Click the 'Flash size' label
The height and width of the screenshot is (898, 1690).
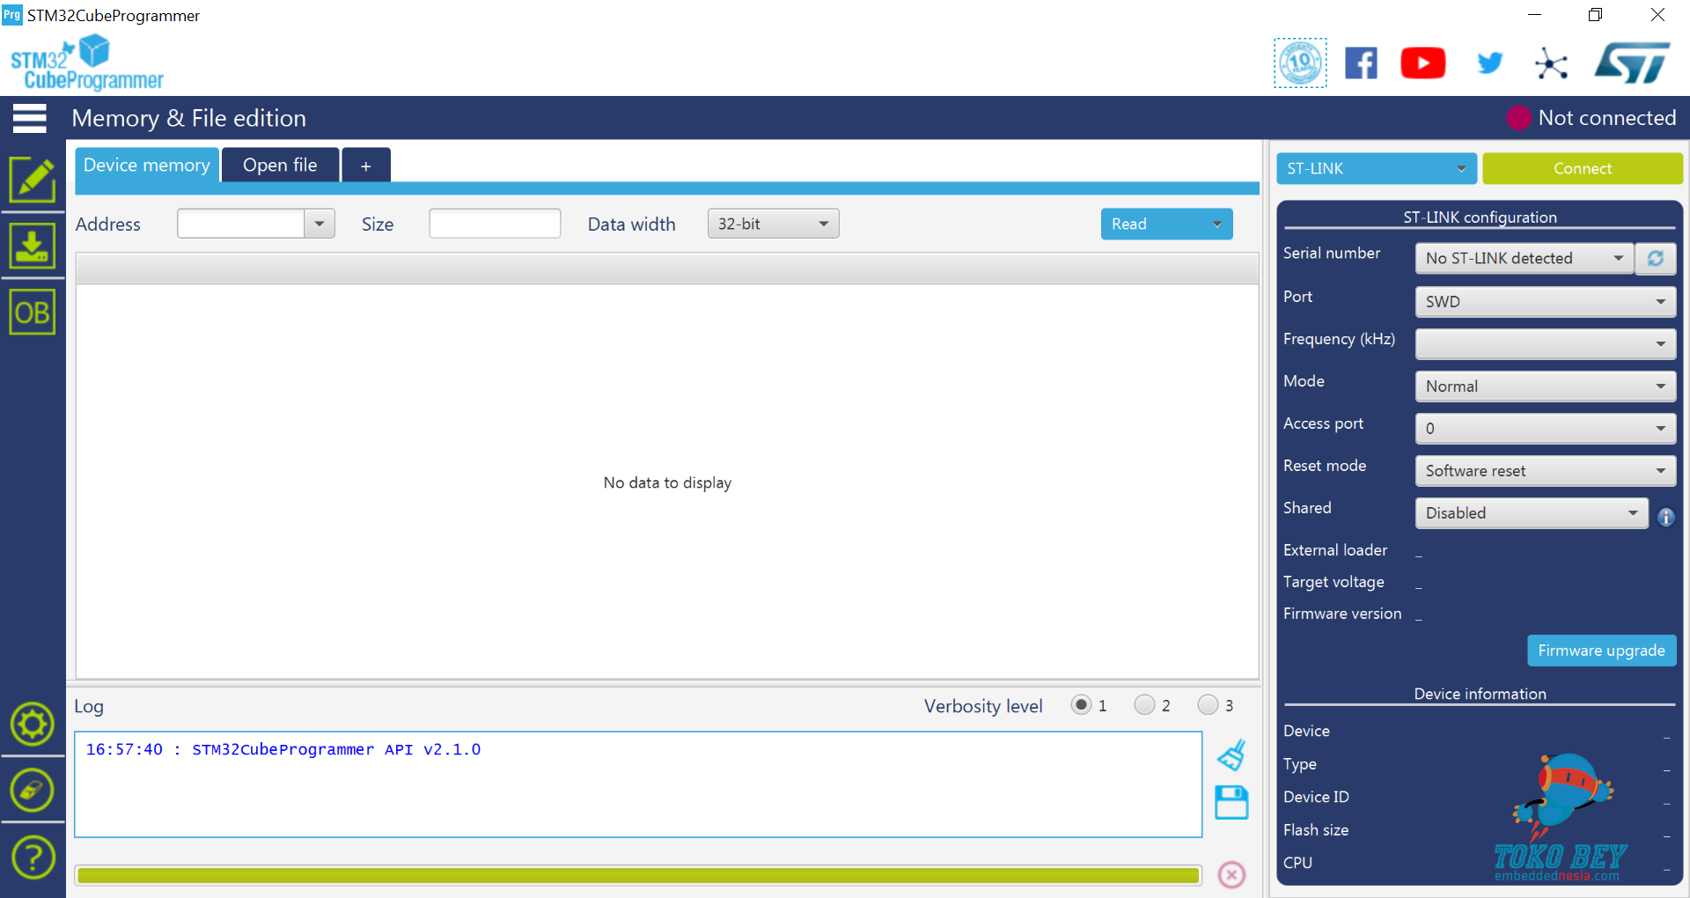point(1316,830)
